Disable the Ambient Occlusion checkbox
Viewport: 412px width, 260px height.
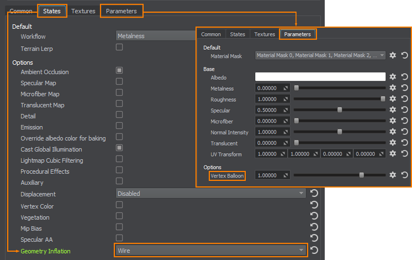pos(119,71)
